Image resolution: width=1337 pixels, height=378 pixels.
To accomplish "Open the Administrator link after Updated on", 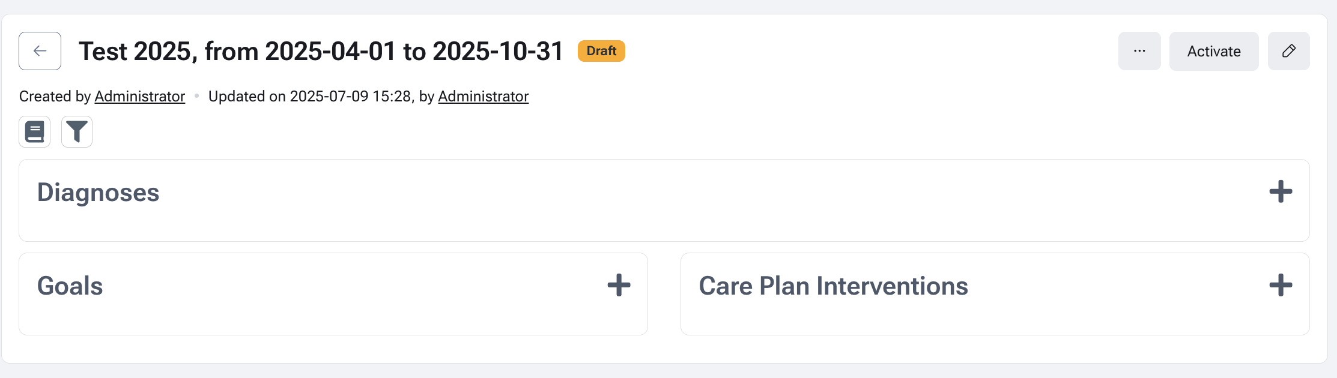I will (x=484, y=97).
